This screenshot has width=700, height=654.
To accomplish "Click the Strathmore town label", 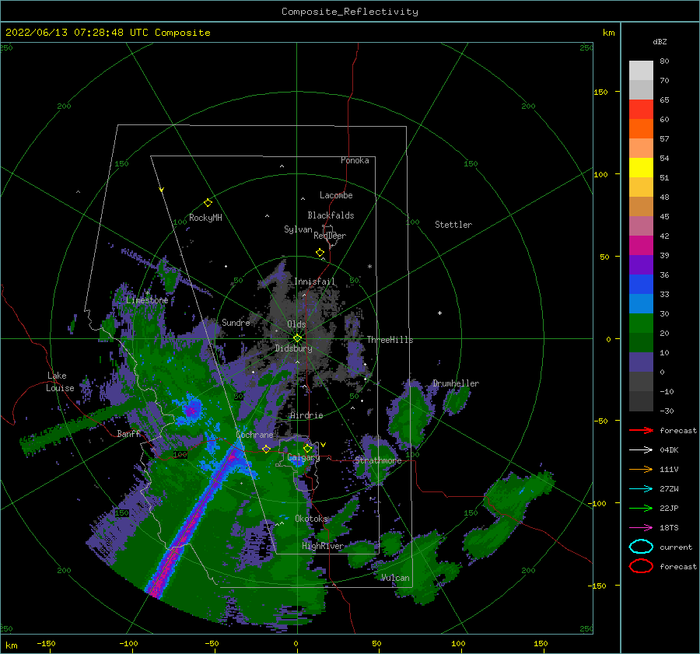I will (378, 460).
